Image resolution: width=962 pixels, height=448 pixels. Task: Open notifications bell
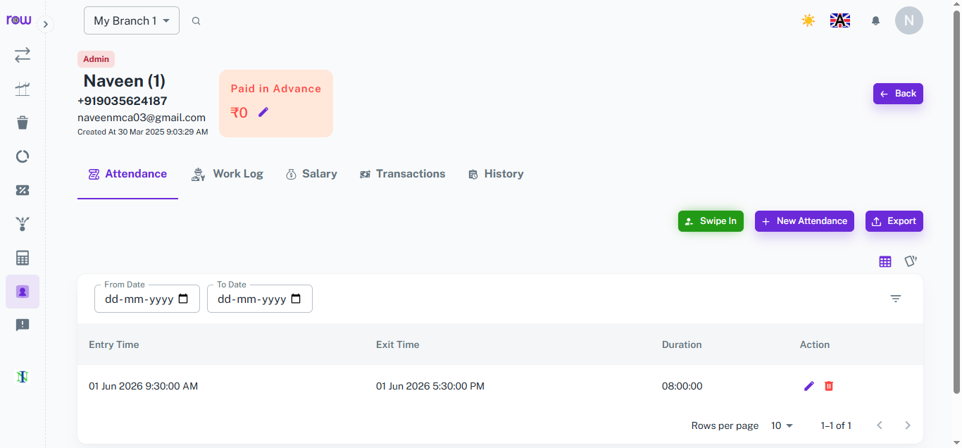(x=875, y=21)
